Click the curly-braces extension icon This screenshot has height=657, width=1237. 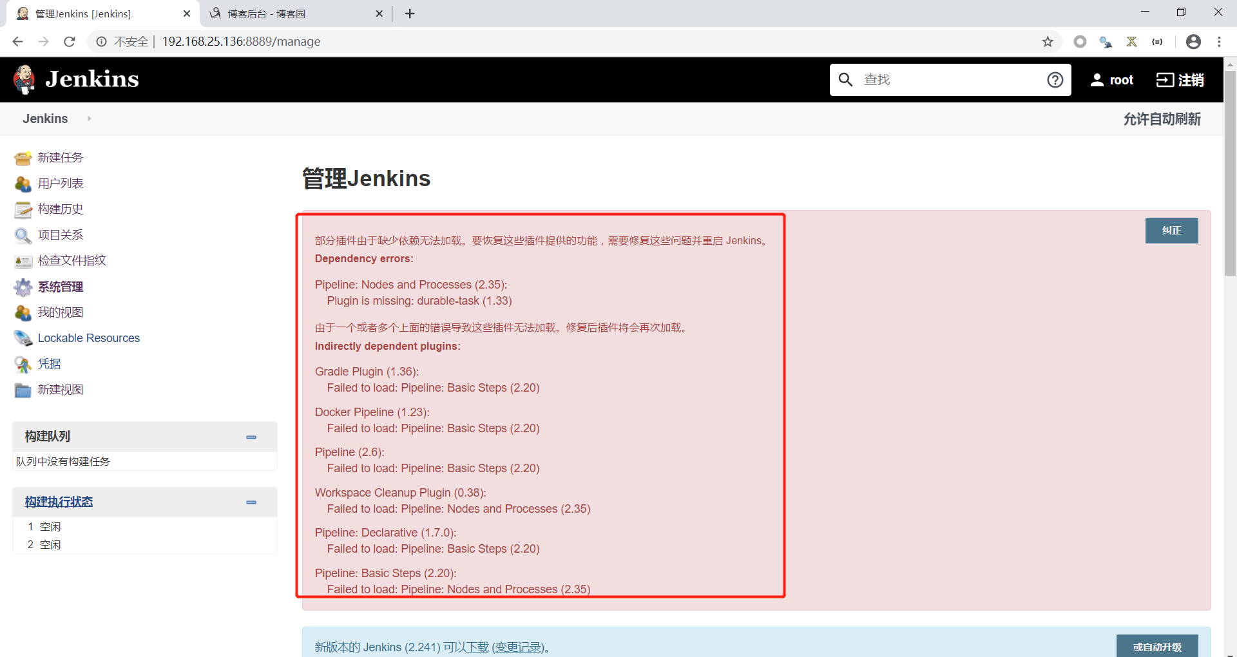pos(1157,42)
